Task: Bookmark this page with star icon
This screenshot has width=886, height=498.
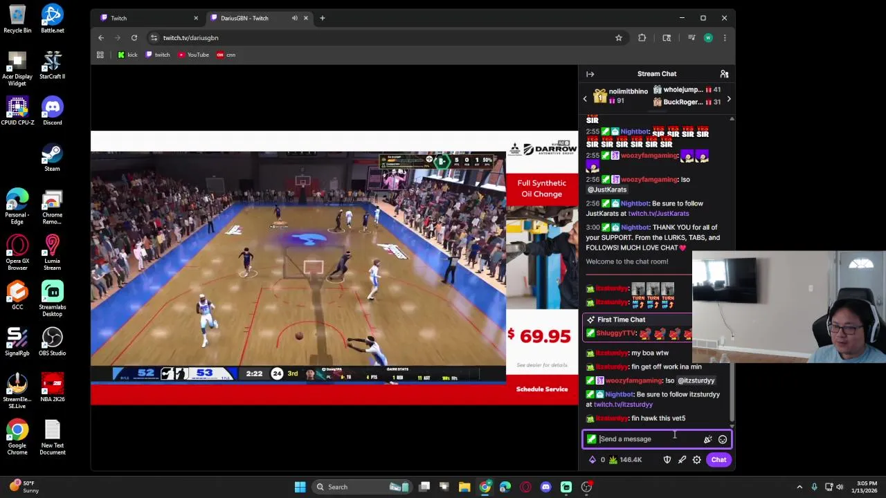Action: pyautogui.click(x=619, y=38)
